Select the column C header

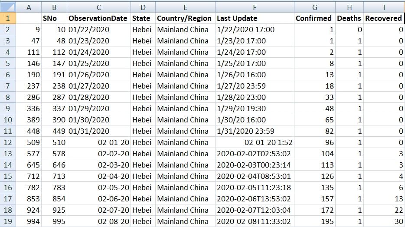pyautogui.click(x=99, y=7)
